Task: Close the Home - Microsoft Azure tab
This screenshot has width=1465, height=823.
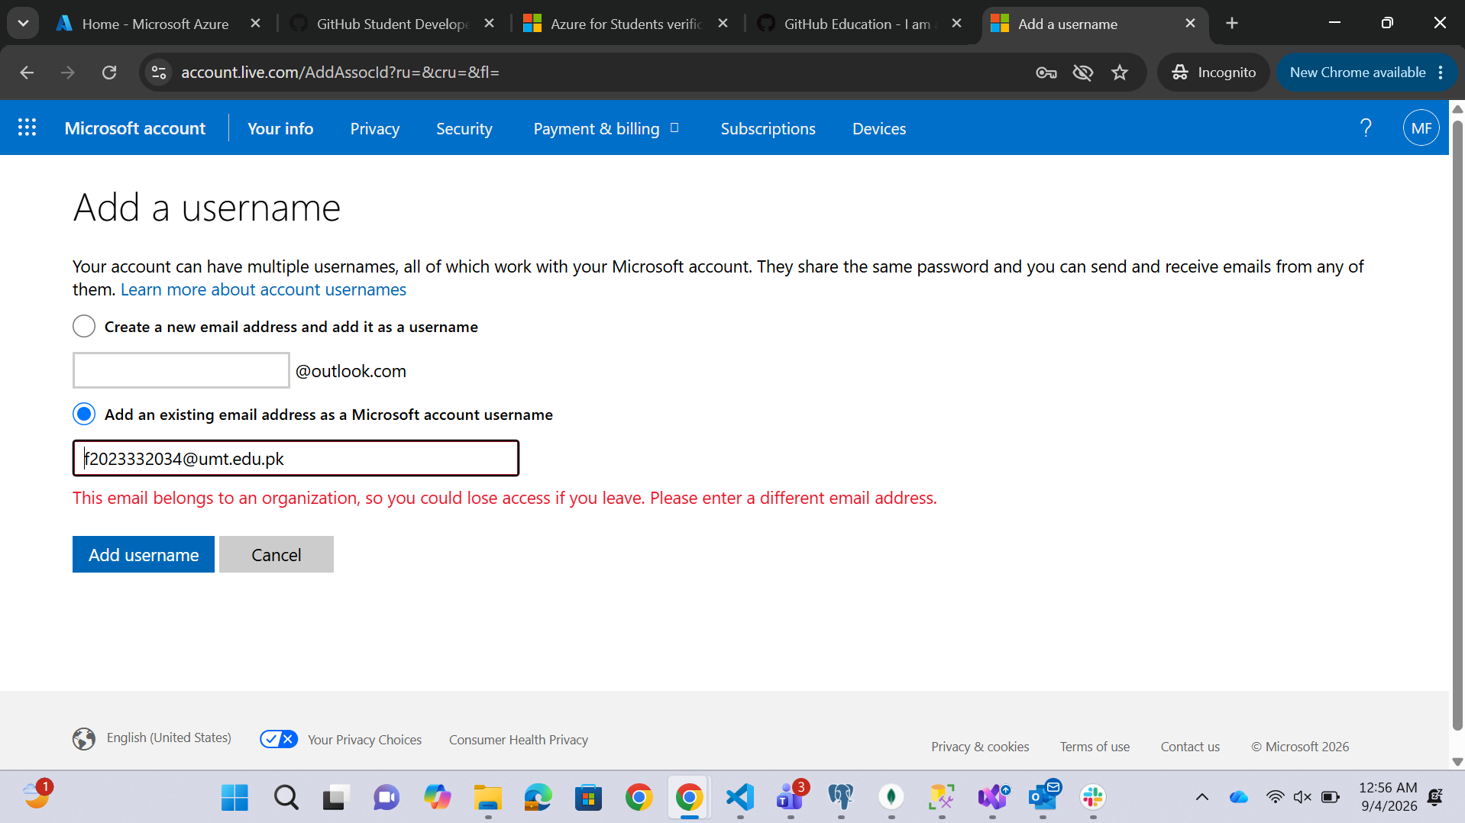Action: [x=256, y=24]
